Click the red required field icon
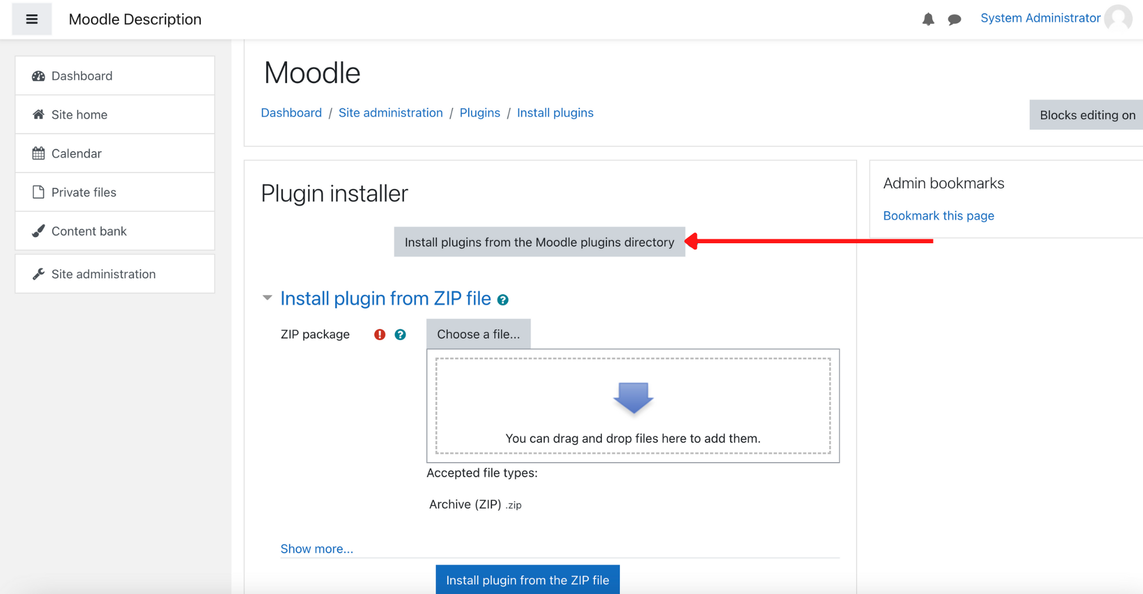Screen dimensions: 1143x594 coord(380,334)
